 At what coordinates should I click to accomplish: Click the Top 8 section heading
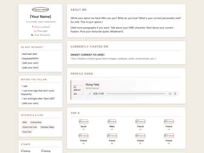click(x=75, y=113)
